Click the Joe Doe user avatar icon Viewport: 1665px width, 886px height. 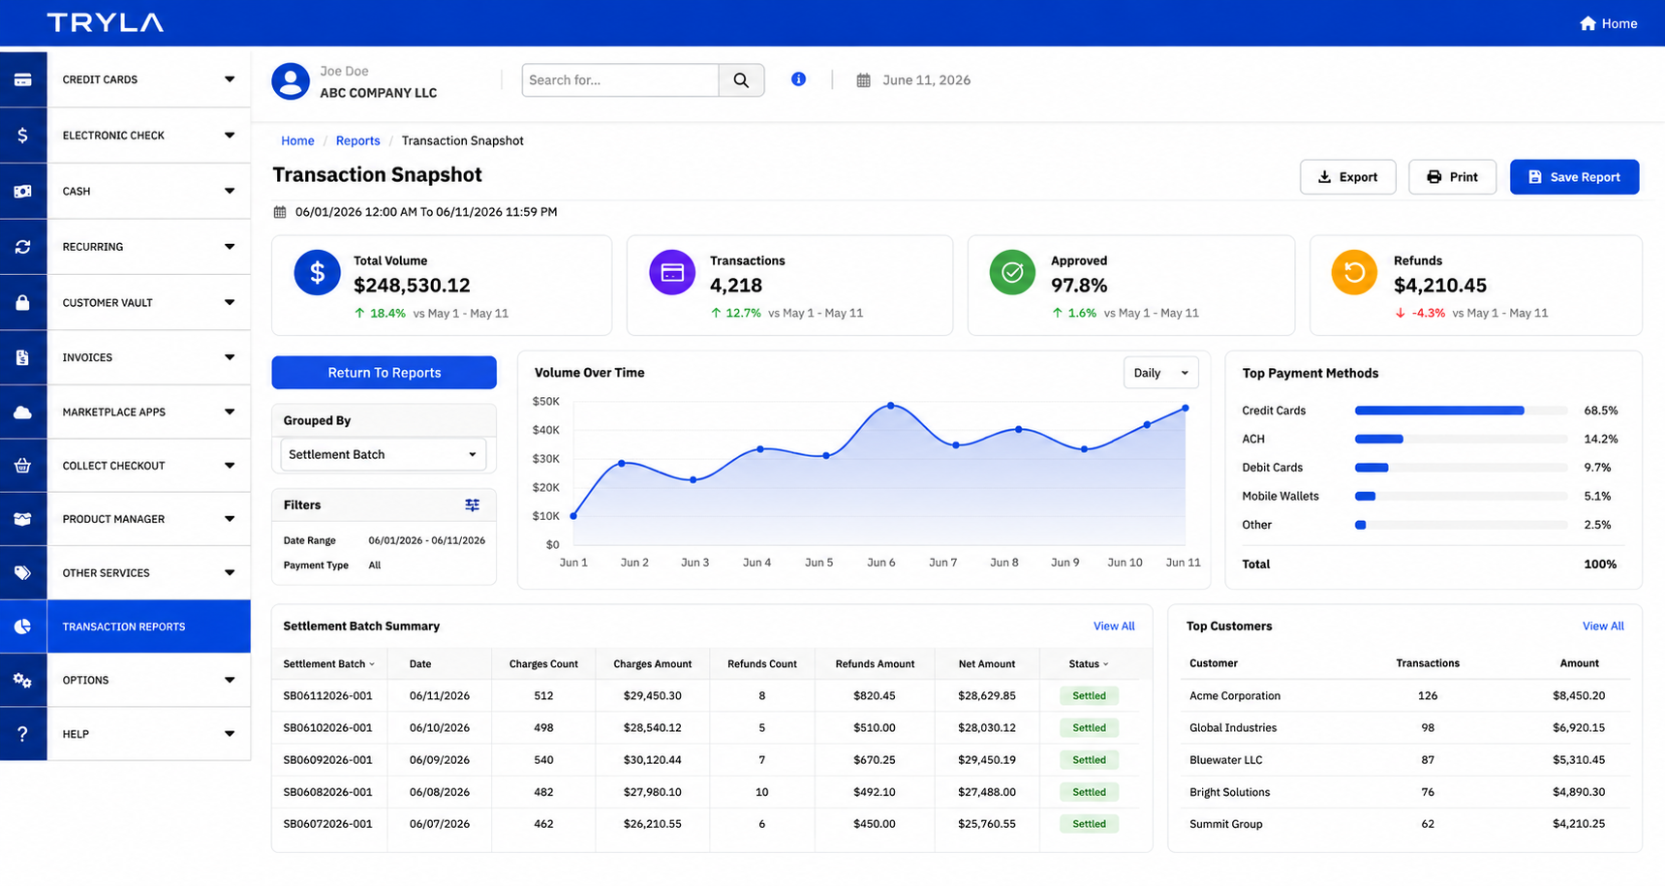(291, 81)
